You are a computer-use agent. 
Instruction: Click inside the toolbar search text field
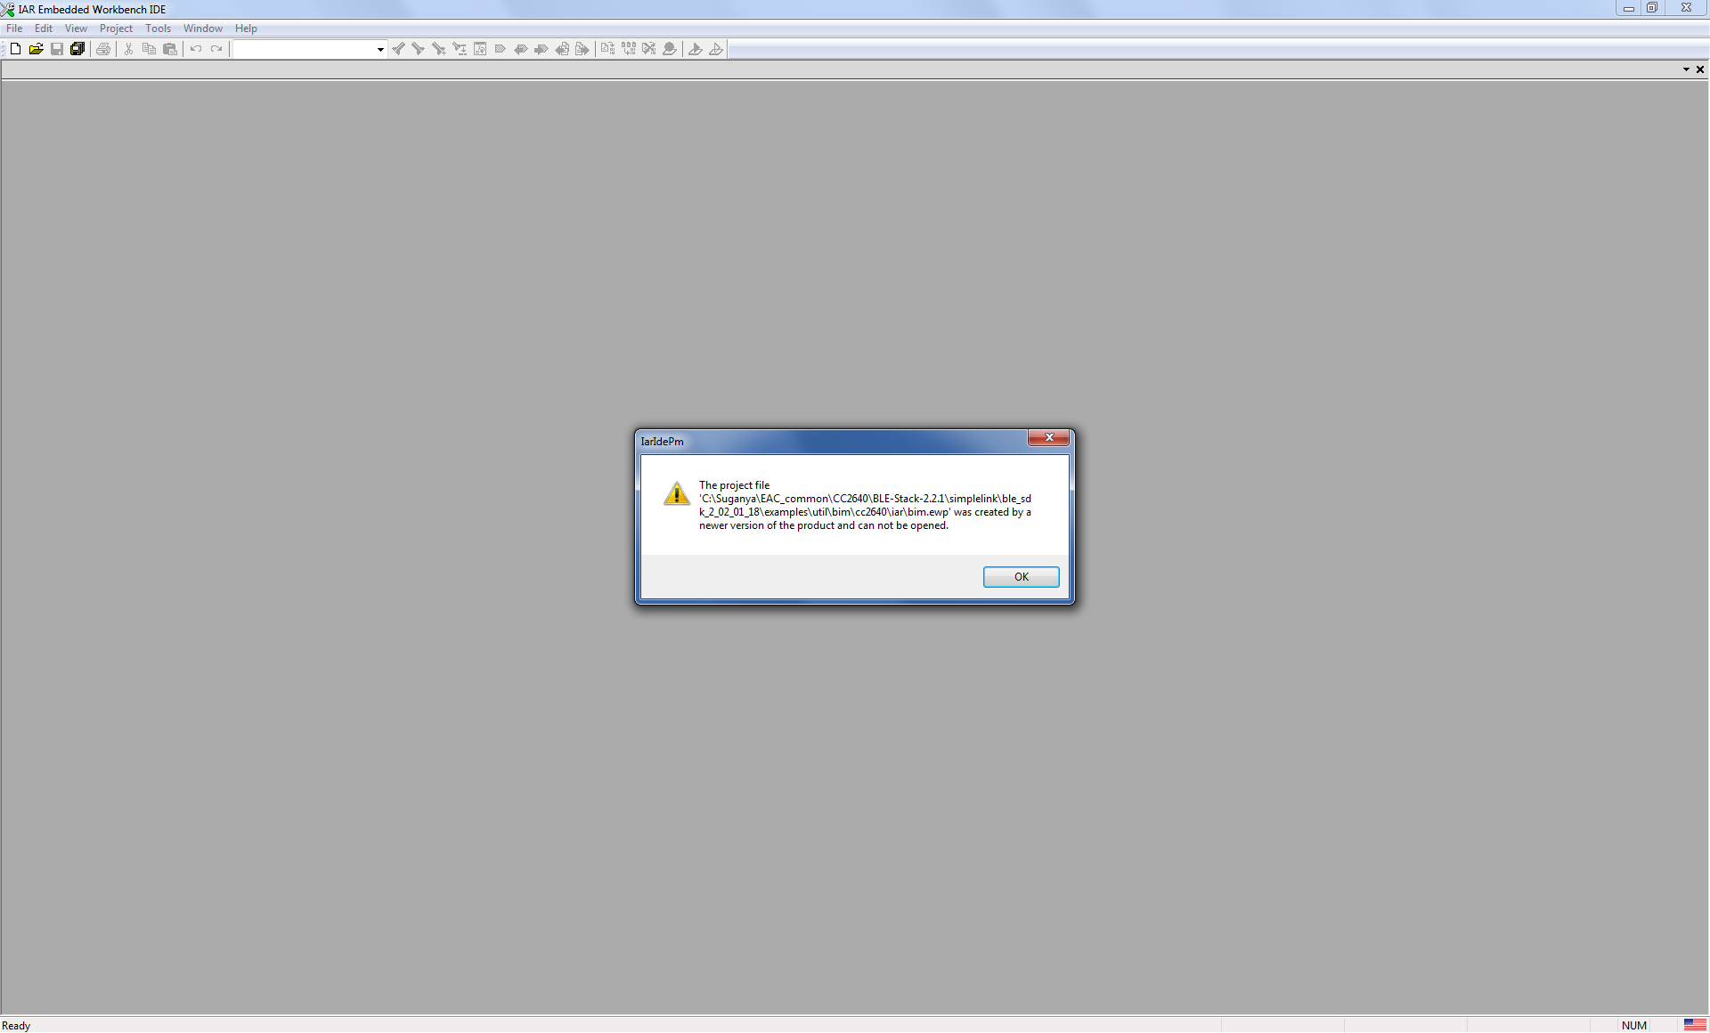pos(303,50)
